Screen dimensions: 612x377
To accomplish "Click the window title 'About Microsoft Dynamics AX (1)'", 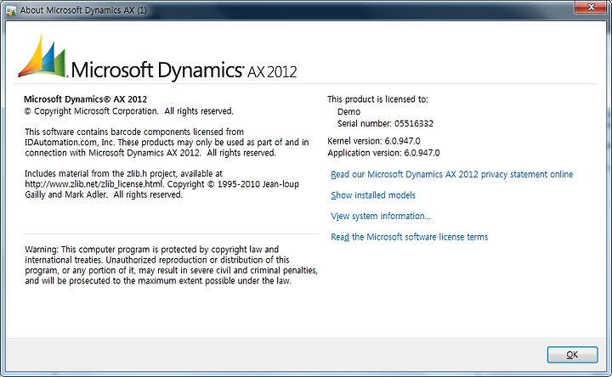I will (x=83, y=10).
